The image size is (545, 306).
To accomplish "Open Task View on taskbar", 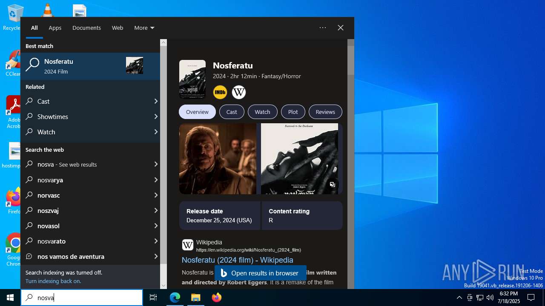I will tap(153, 297).
